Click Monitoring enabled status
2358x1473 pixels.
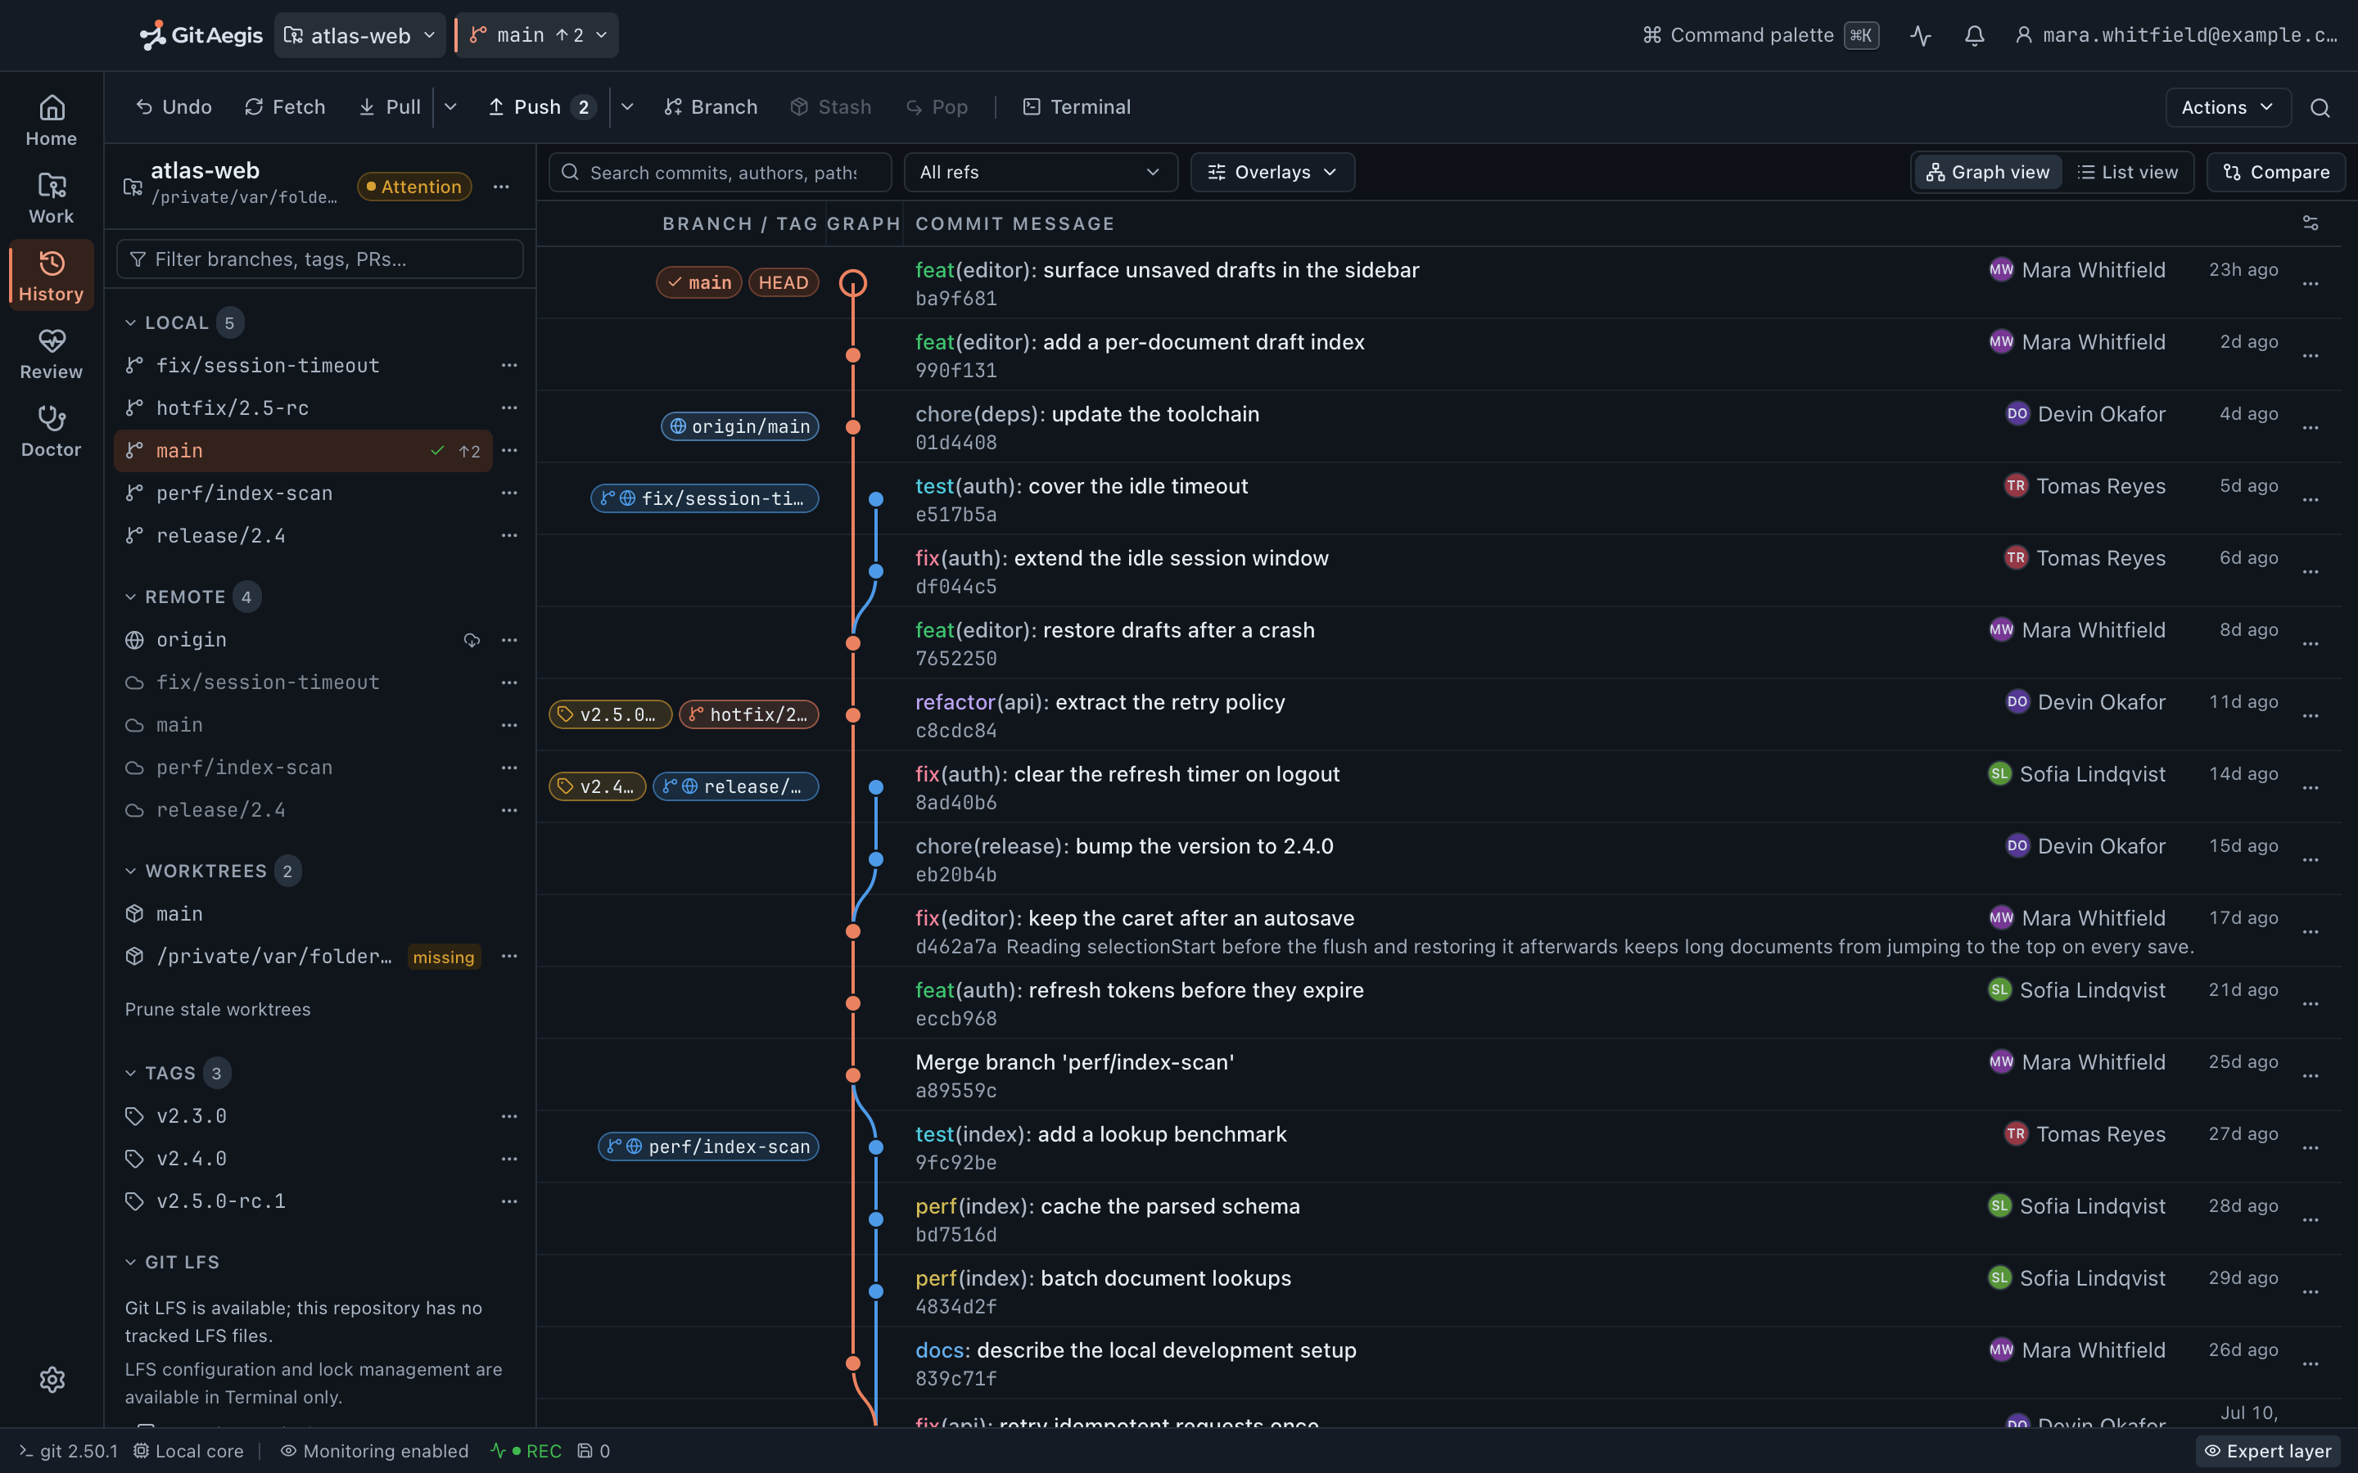(374, 1451)
